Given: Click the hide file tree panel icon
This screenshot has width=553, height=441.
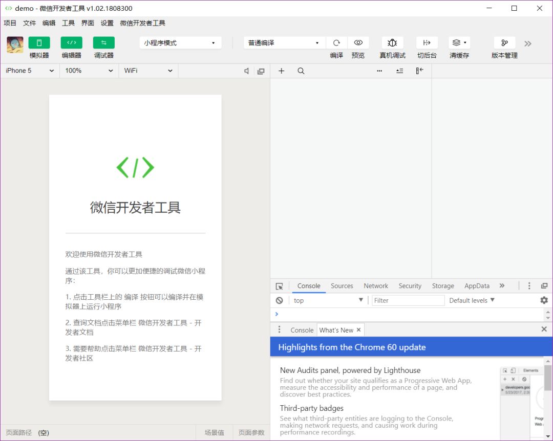Looking at the screenshot, I should coord(419,71).
